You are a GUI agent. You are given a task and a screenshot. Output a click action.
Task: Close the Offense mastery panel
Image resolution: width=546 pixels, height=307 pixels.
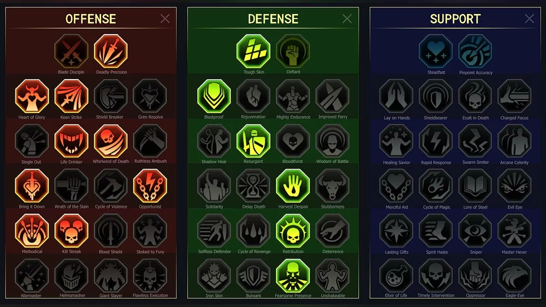point(165,19)
